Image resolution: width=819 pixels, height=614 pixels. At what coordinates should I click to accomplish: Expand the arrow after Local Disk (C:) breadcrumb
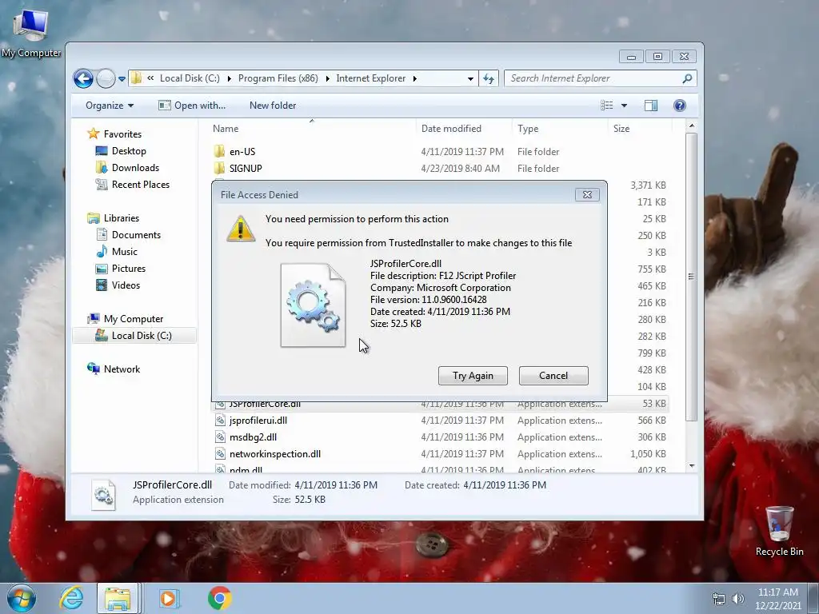[229, 79]
